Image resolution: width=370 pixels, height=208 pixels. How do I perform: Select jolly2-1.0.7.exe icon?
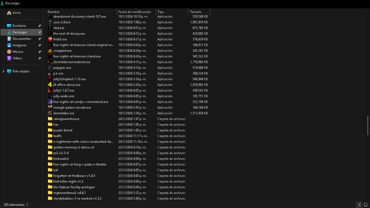pos(50,90)
